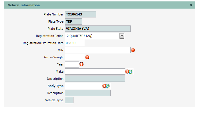Focus the Gross Weight input field
The height and width of the screenshot is (113, 205).
tap(75, 57)
